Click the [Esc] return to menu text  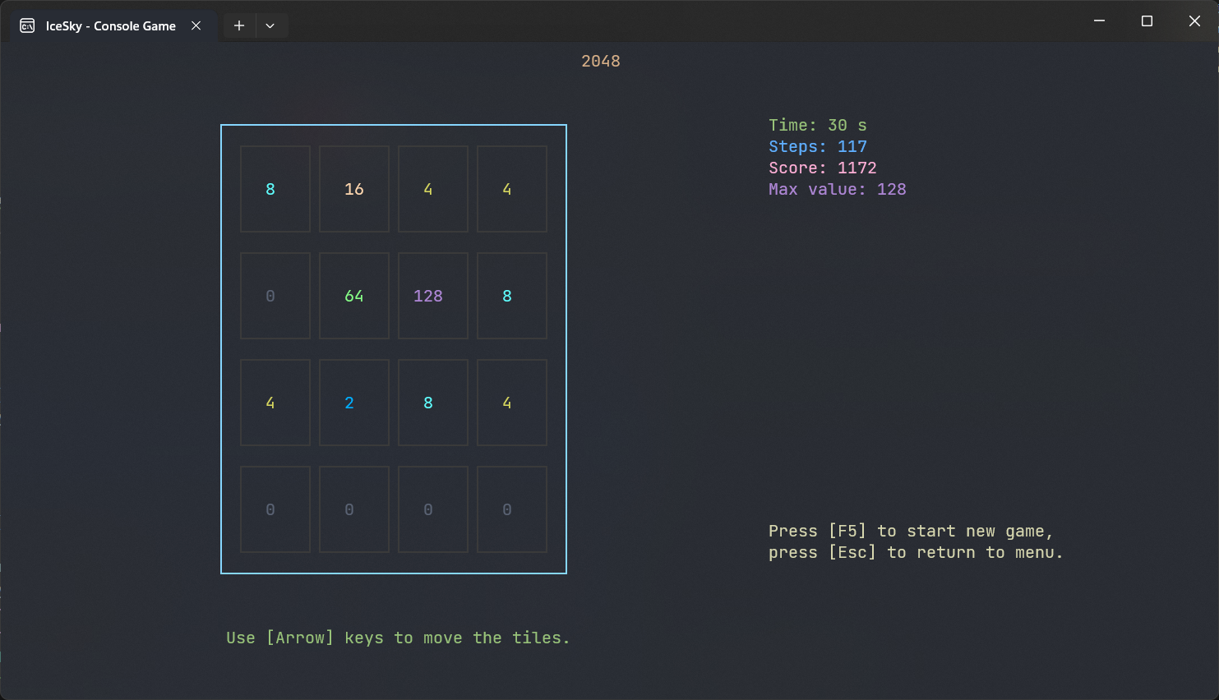[x=916, y=552]
